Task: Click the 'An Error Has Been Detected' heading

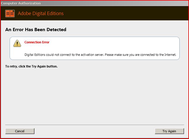Action: click(36, 30)
